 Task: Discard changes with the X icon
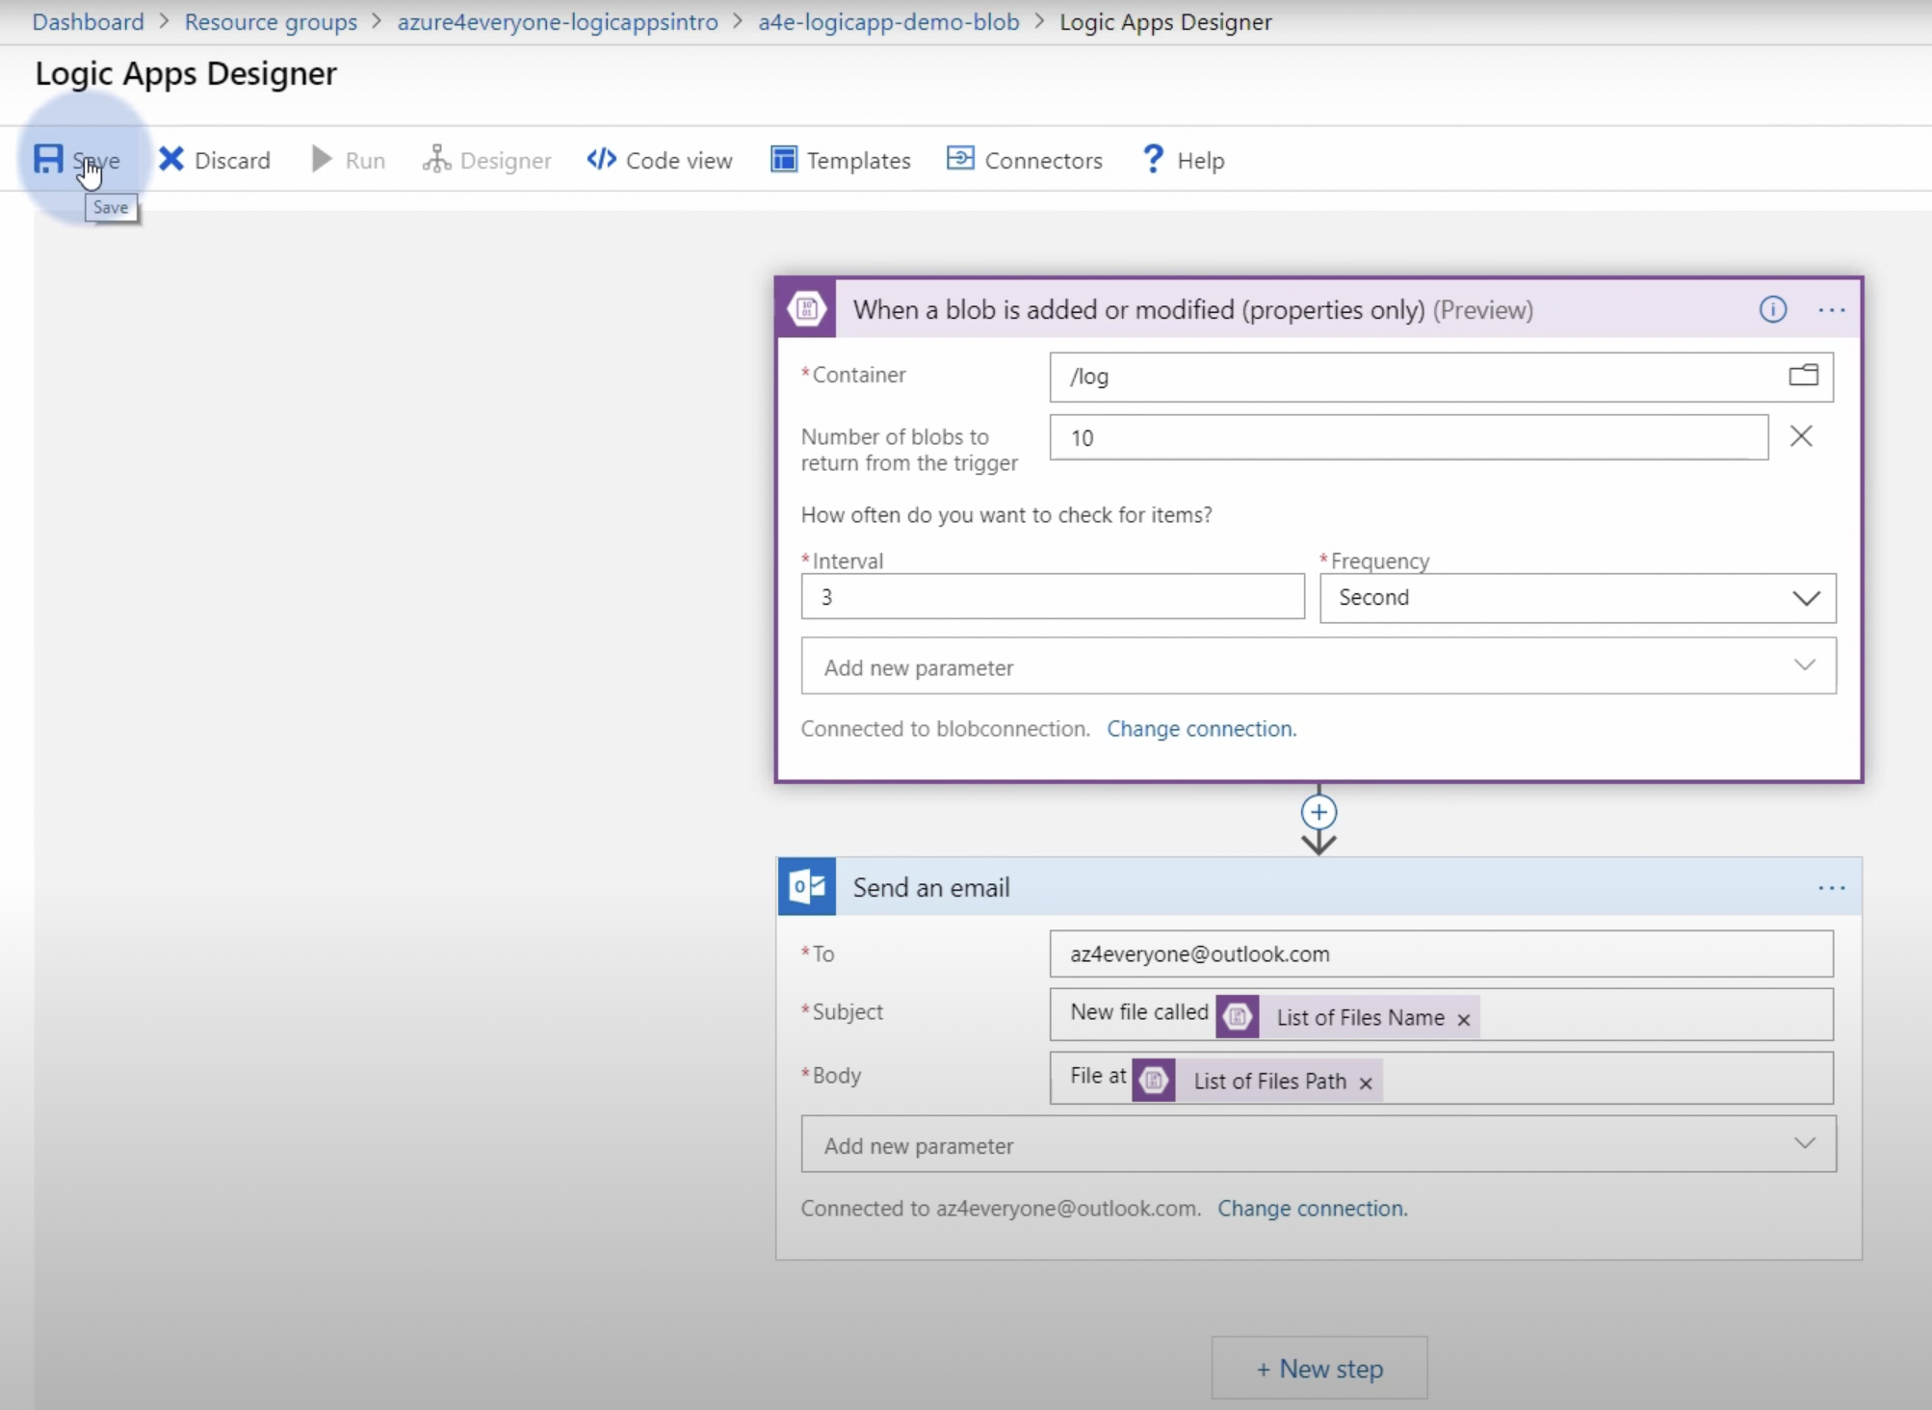[171, 159]
